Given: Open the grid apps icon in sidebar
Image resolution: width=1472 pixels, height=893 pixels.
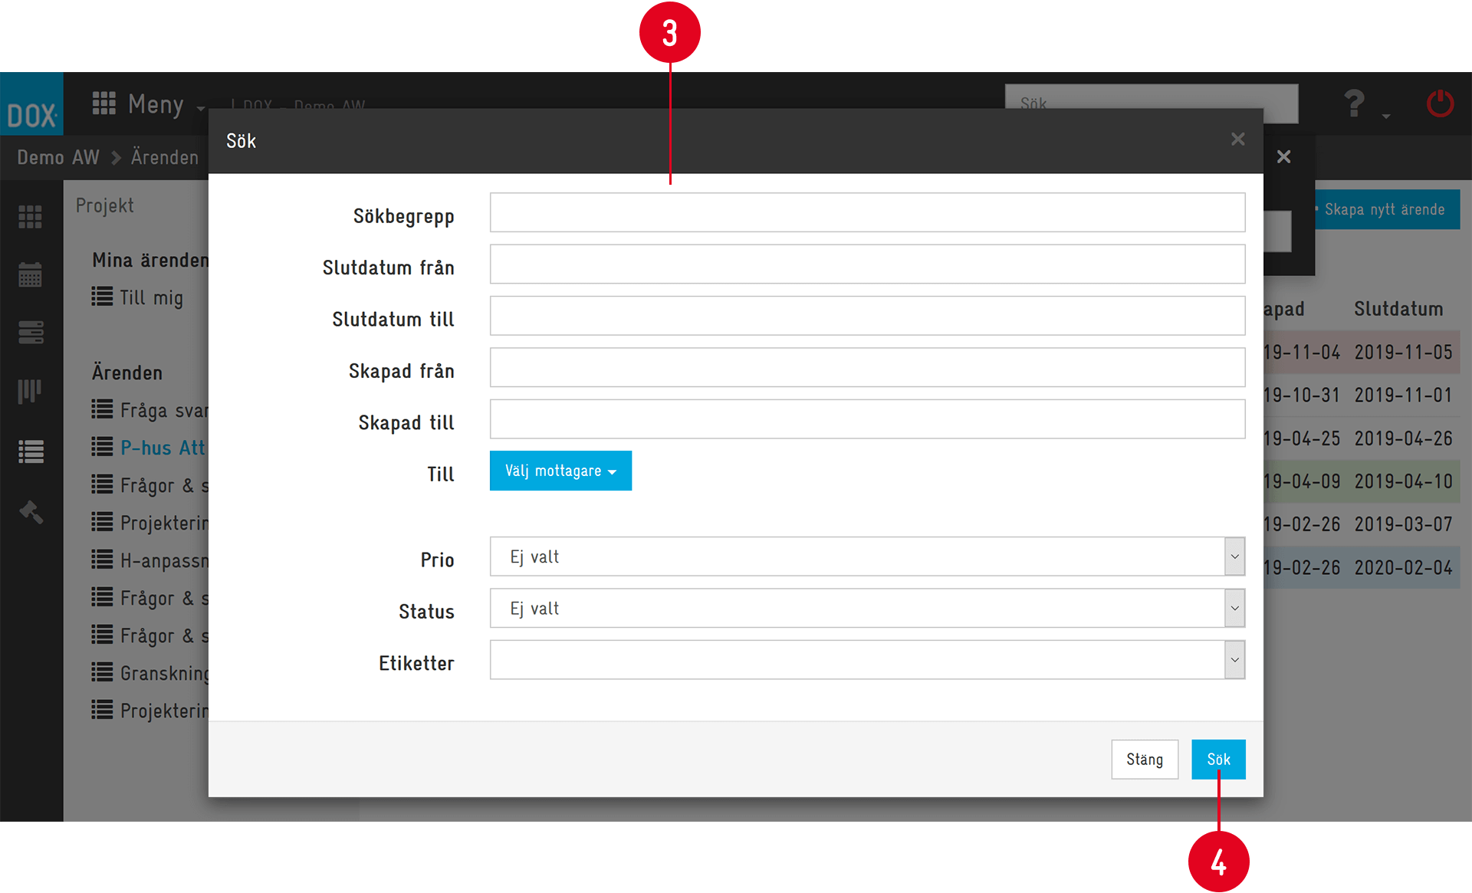Looking at the screenshot, I should pos(30,217).
